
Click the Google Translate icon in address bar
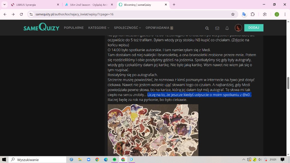[244, 14]
